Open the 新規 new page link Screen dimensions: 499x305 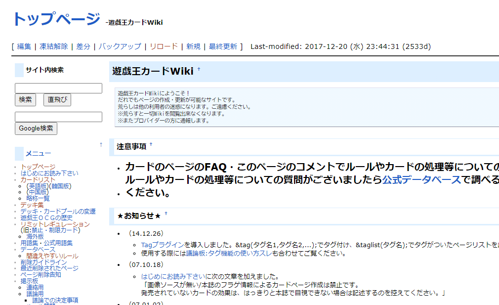193,46
